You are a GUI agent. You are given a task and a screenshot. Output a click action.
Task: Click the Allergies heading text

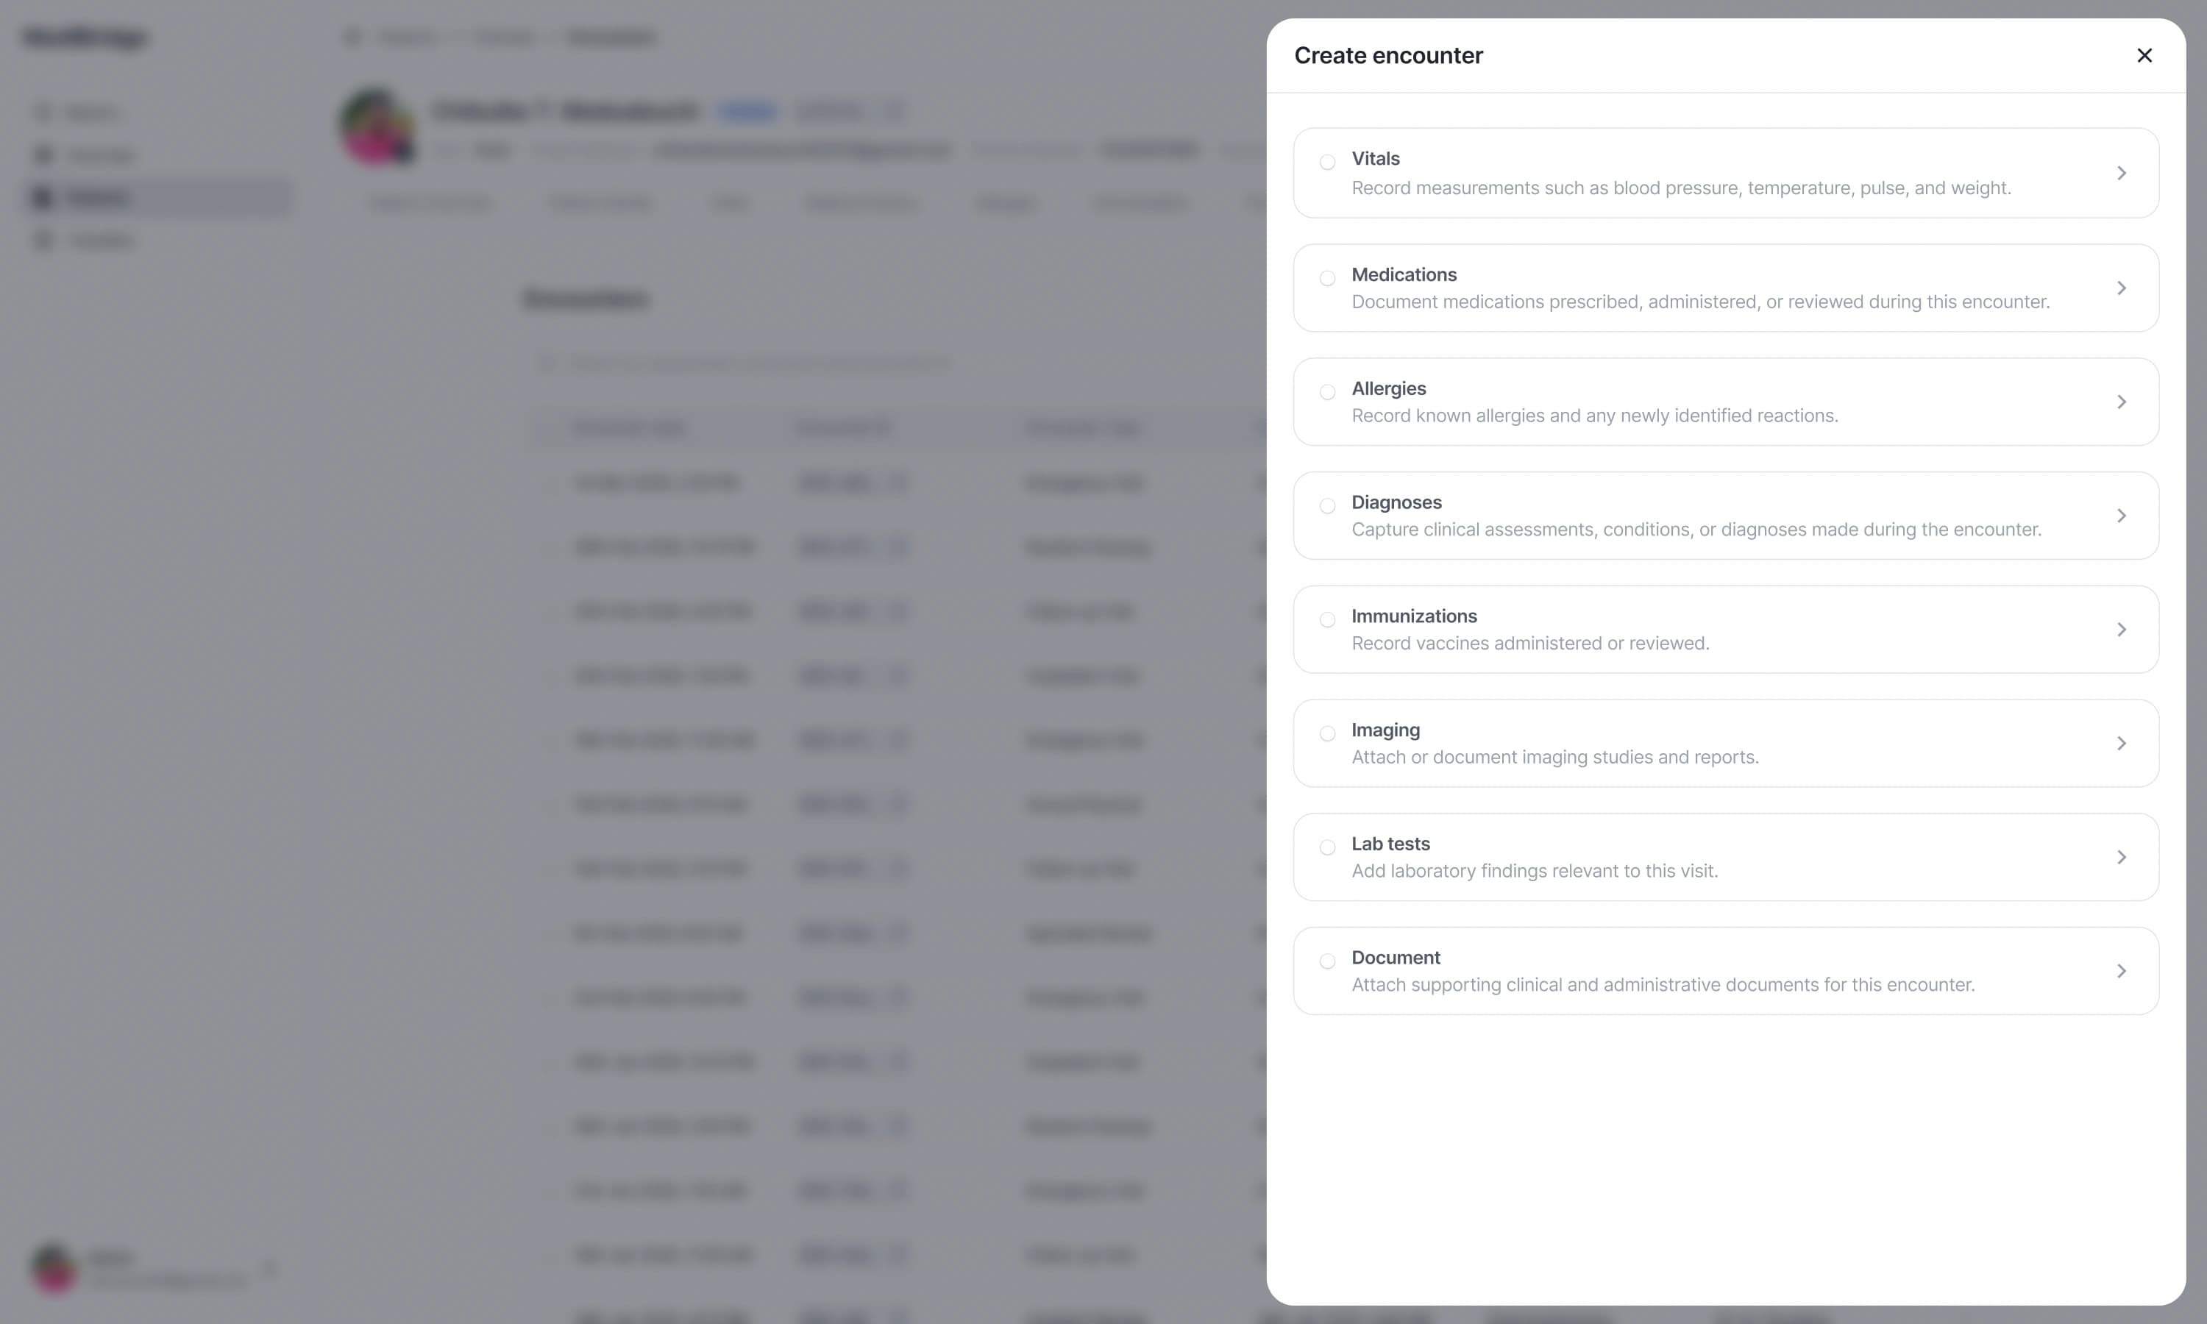pos(1388,389)
